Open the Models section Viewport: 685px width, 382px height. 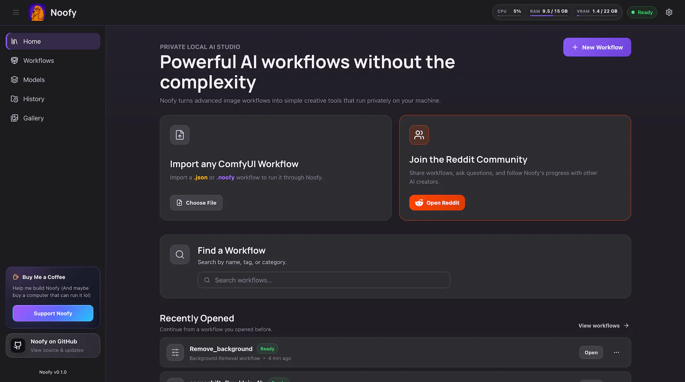[53, 80]
